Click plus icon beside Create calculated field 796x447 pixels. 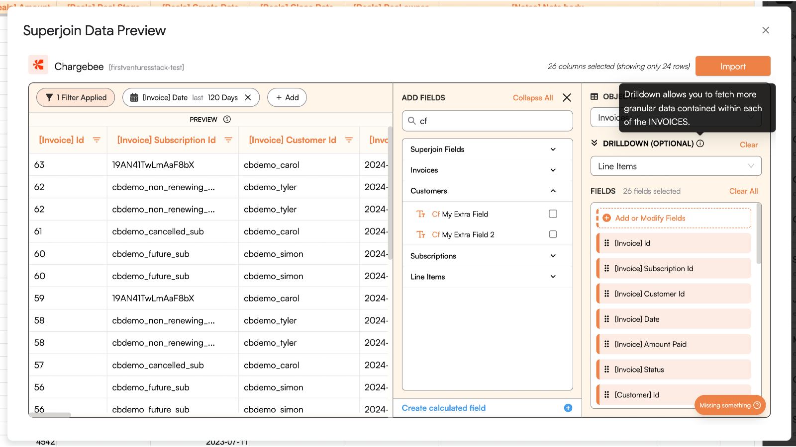click(568, 408)
